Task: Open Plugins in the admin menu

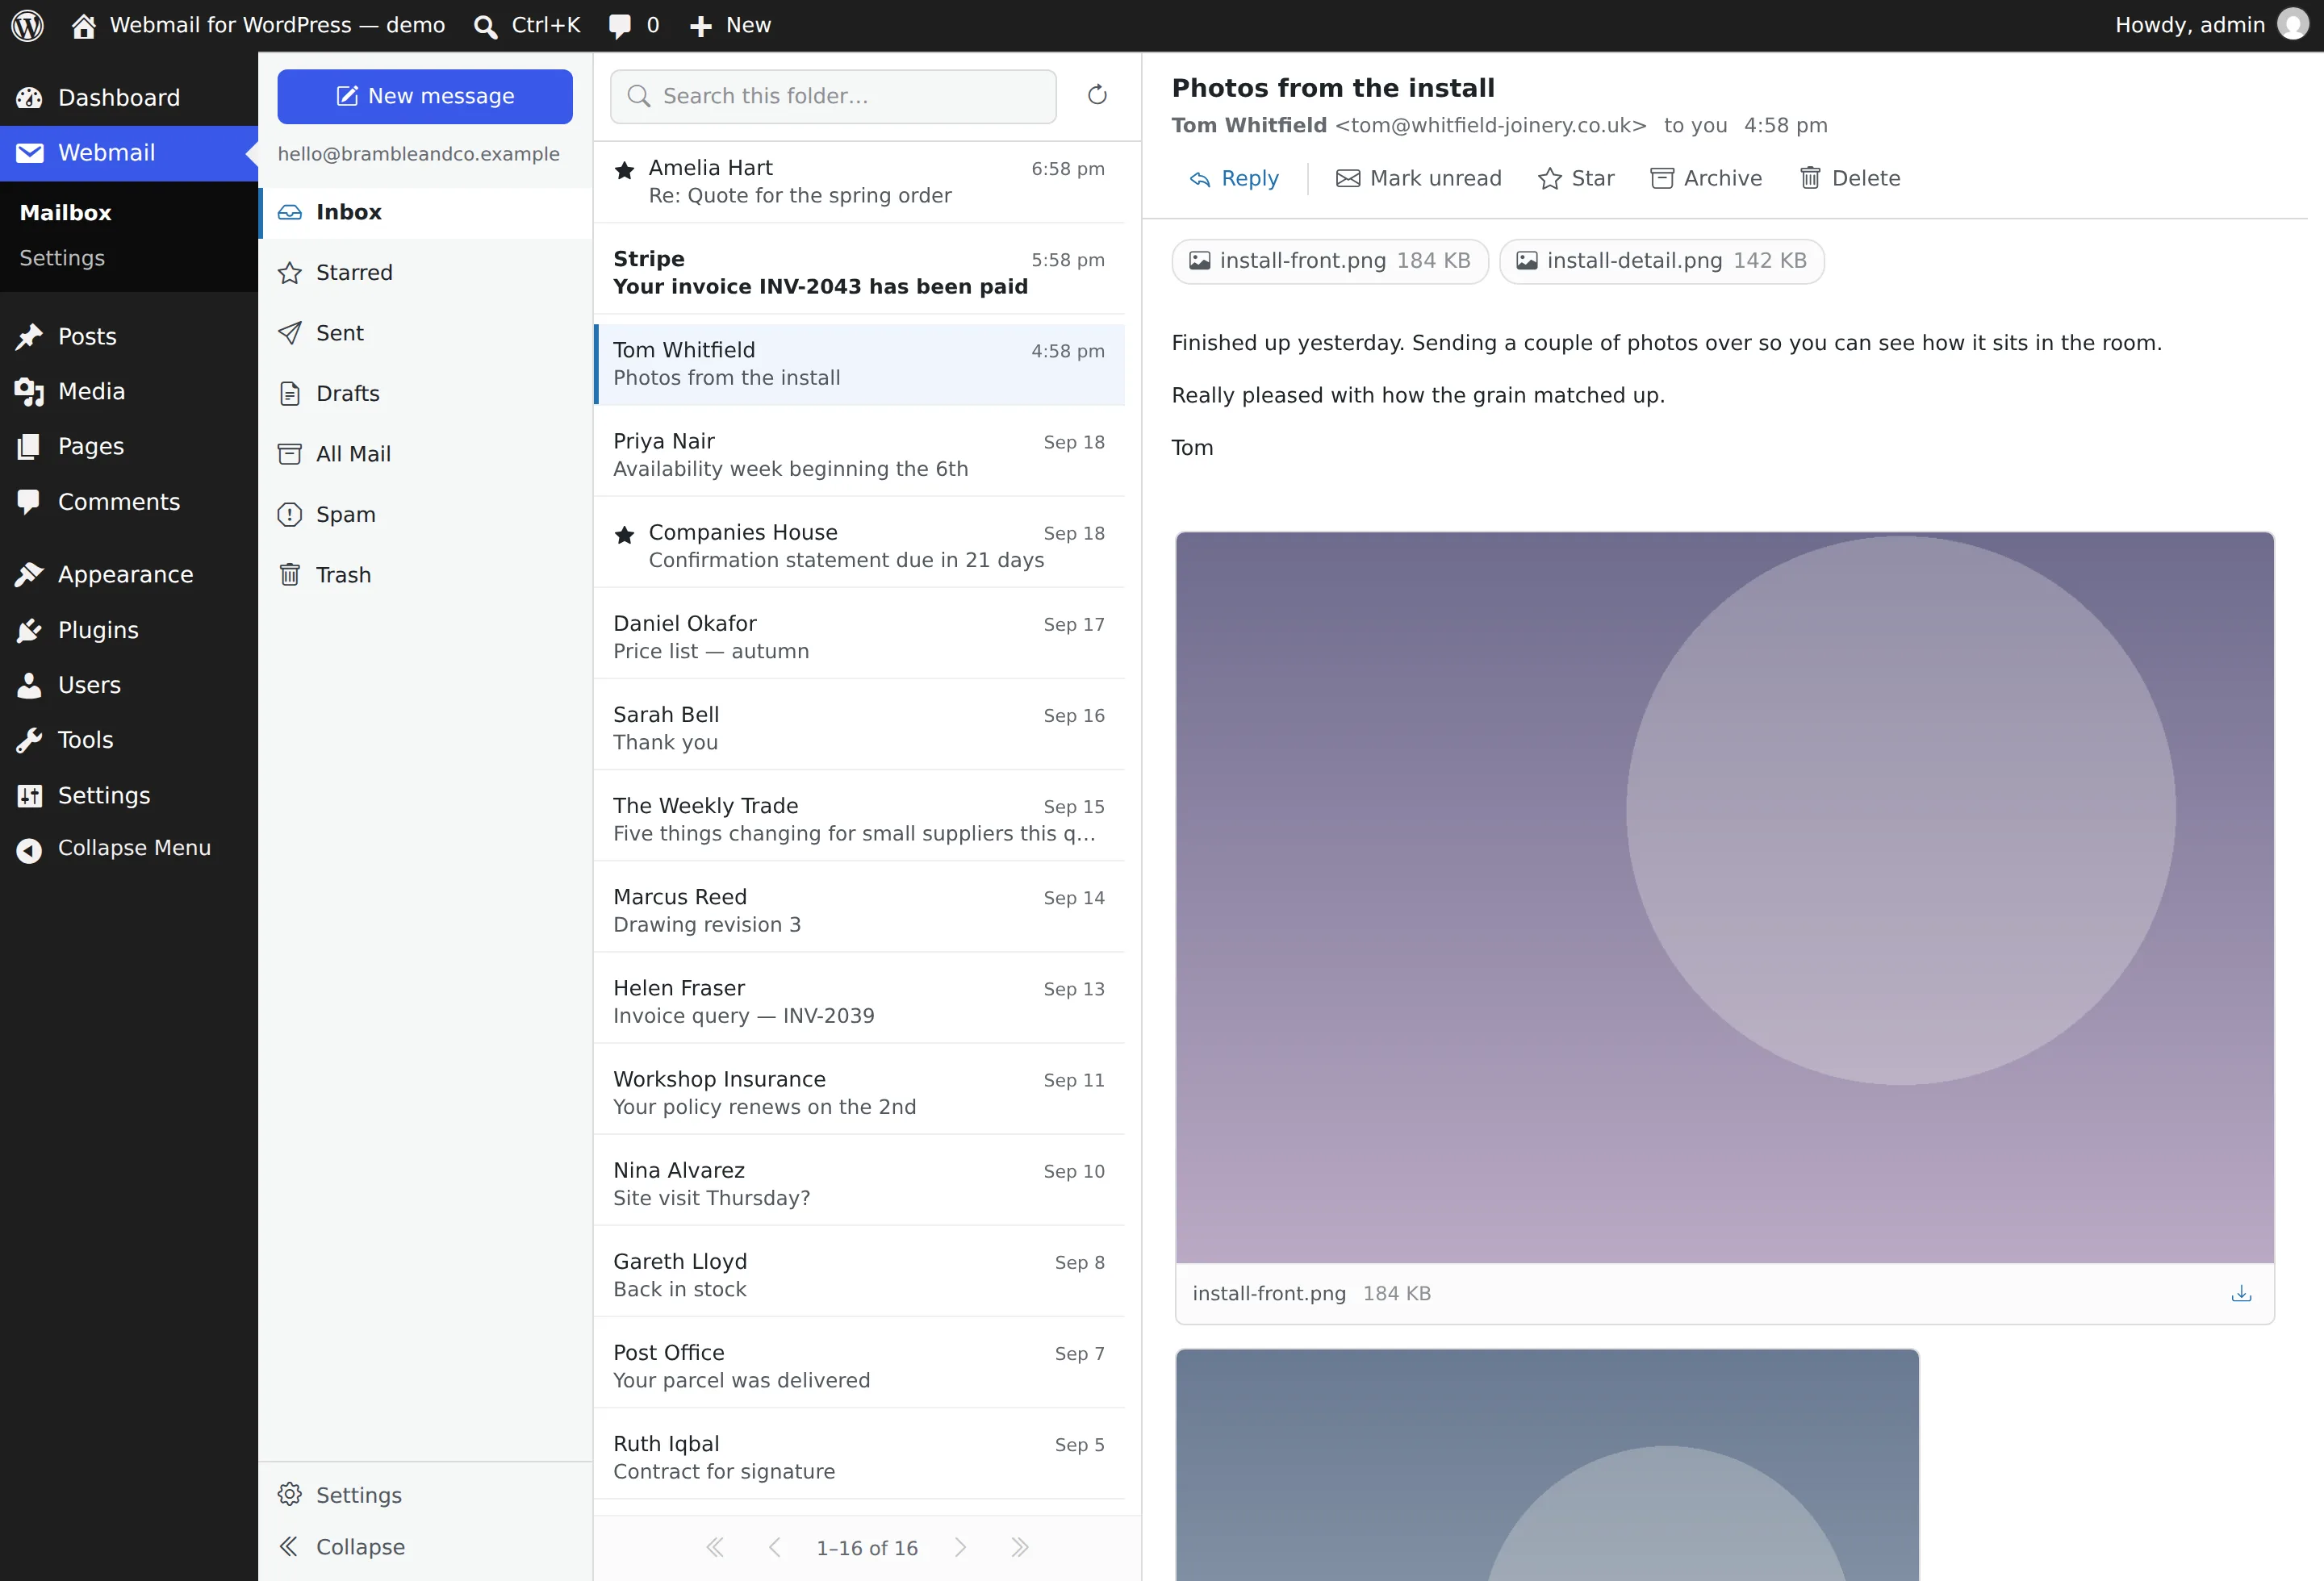Action: click(x=129, y=630)
